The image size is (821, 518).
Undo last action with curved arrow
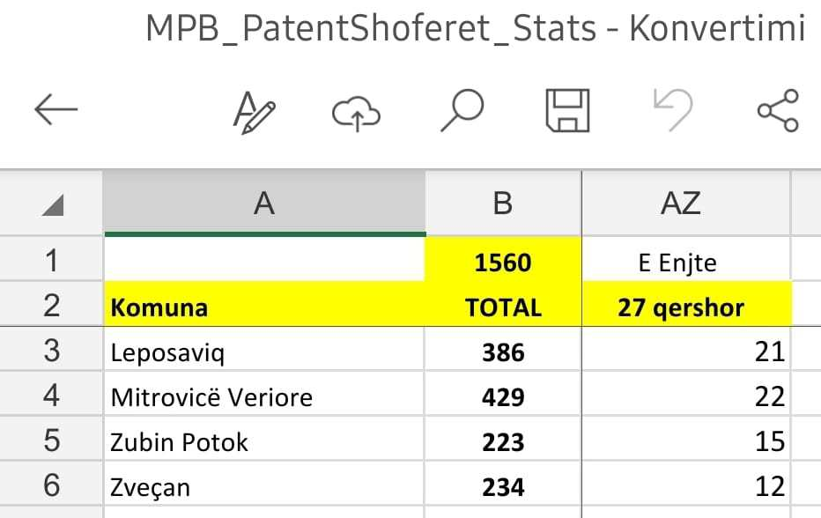pyautogui.click(x=673, y=110)
